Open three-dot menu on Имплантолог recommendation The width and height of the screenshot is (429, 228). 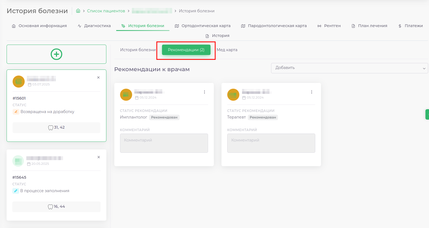(204, 92)
